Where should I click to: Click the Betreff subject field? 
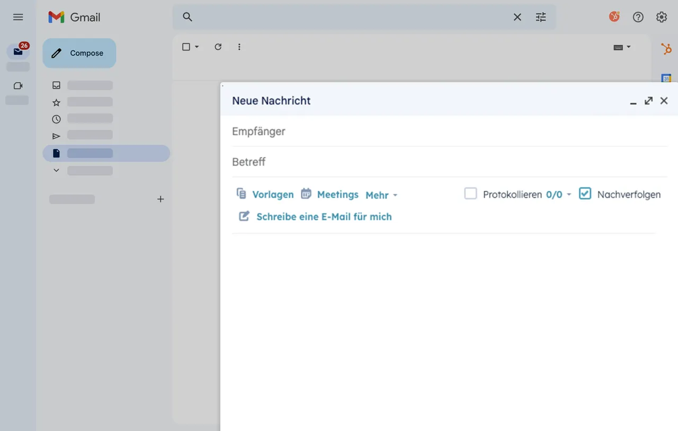tap(450, 162)
